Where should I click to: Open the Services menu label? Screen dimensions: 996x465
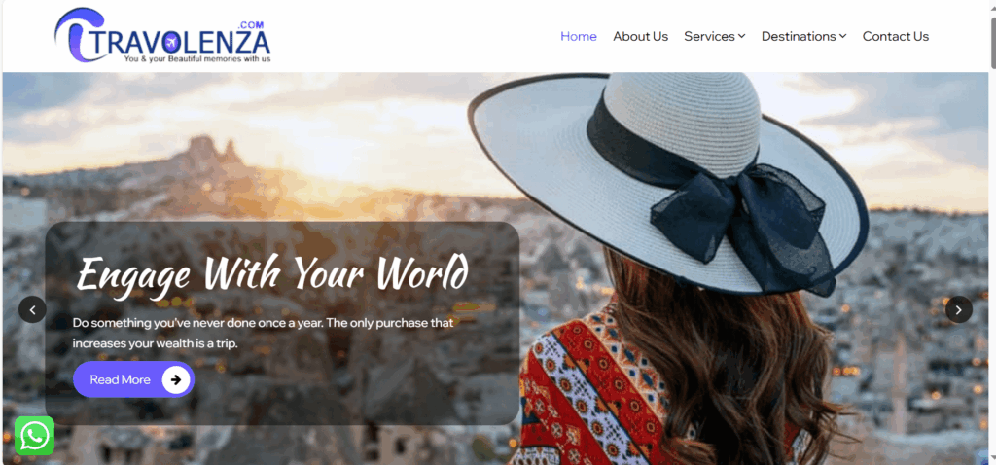tap(709, 36)
